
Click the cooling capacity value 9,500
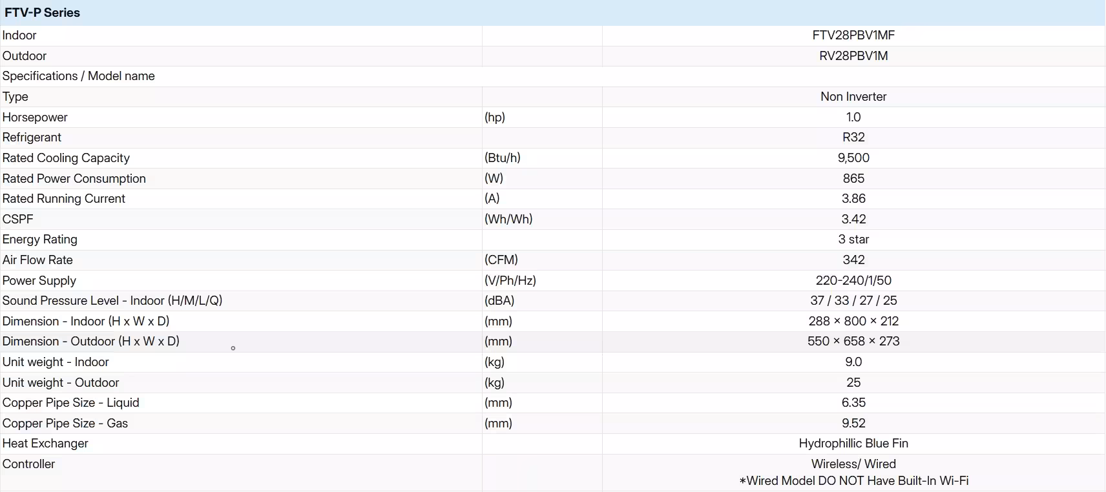(x=853, y=158)
